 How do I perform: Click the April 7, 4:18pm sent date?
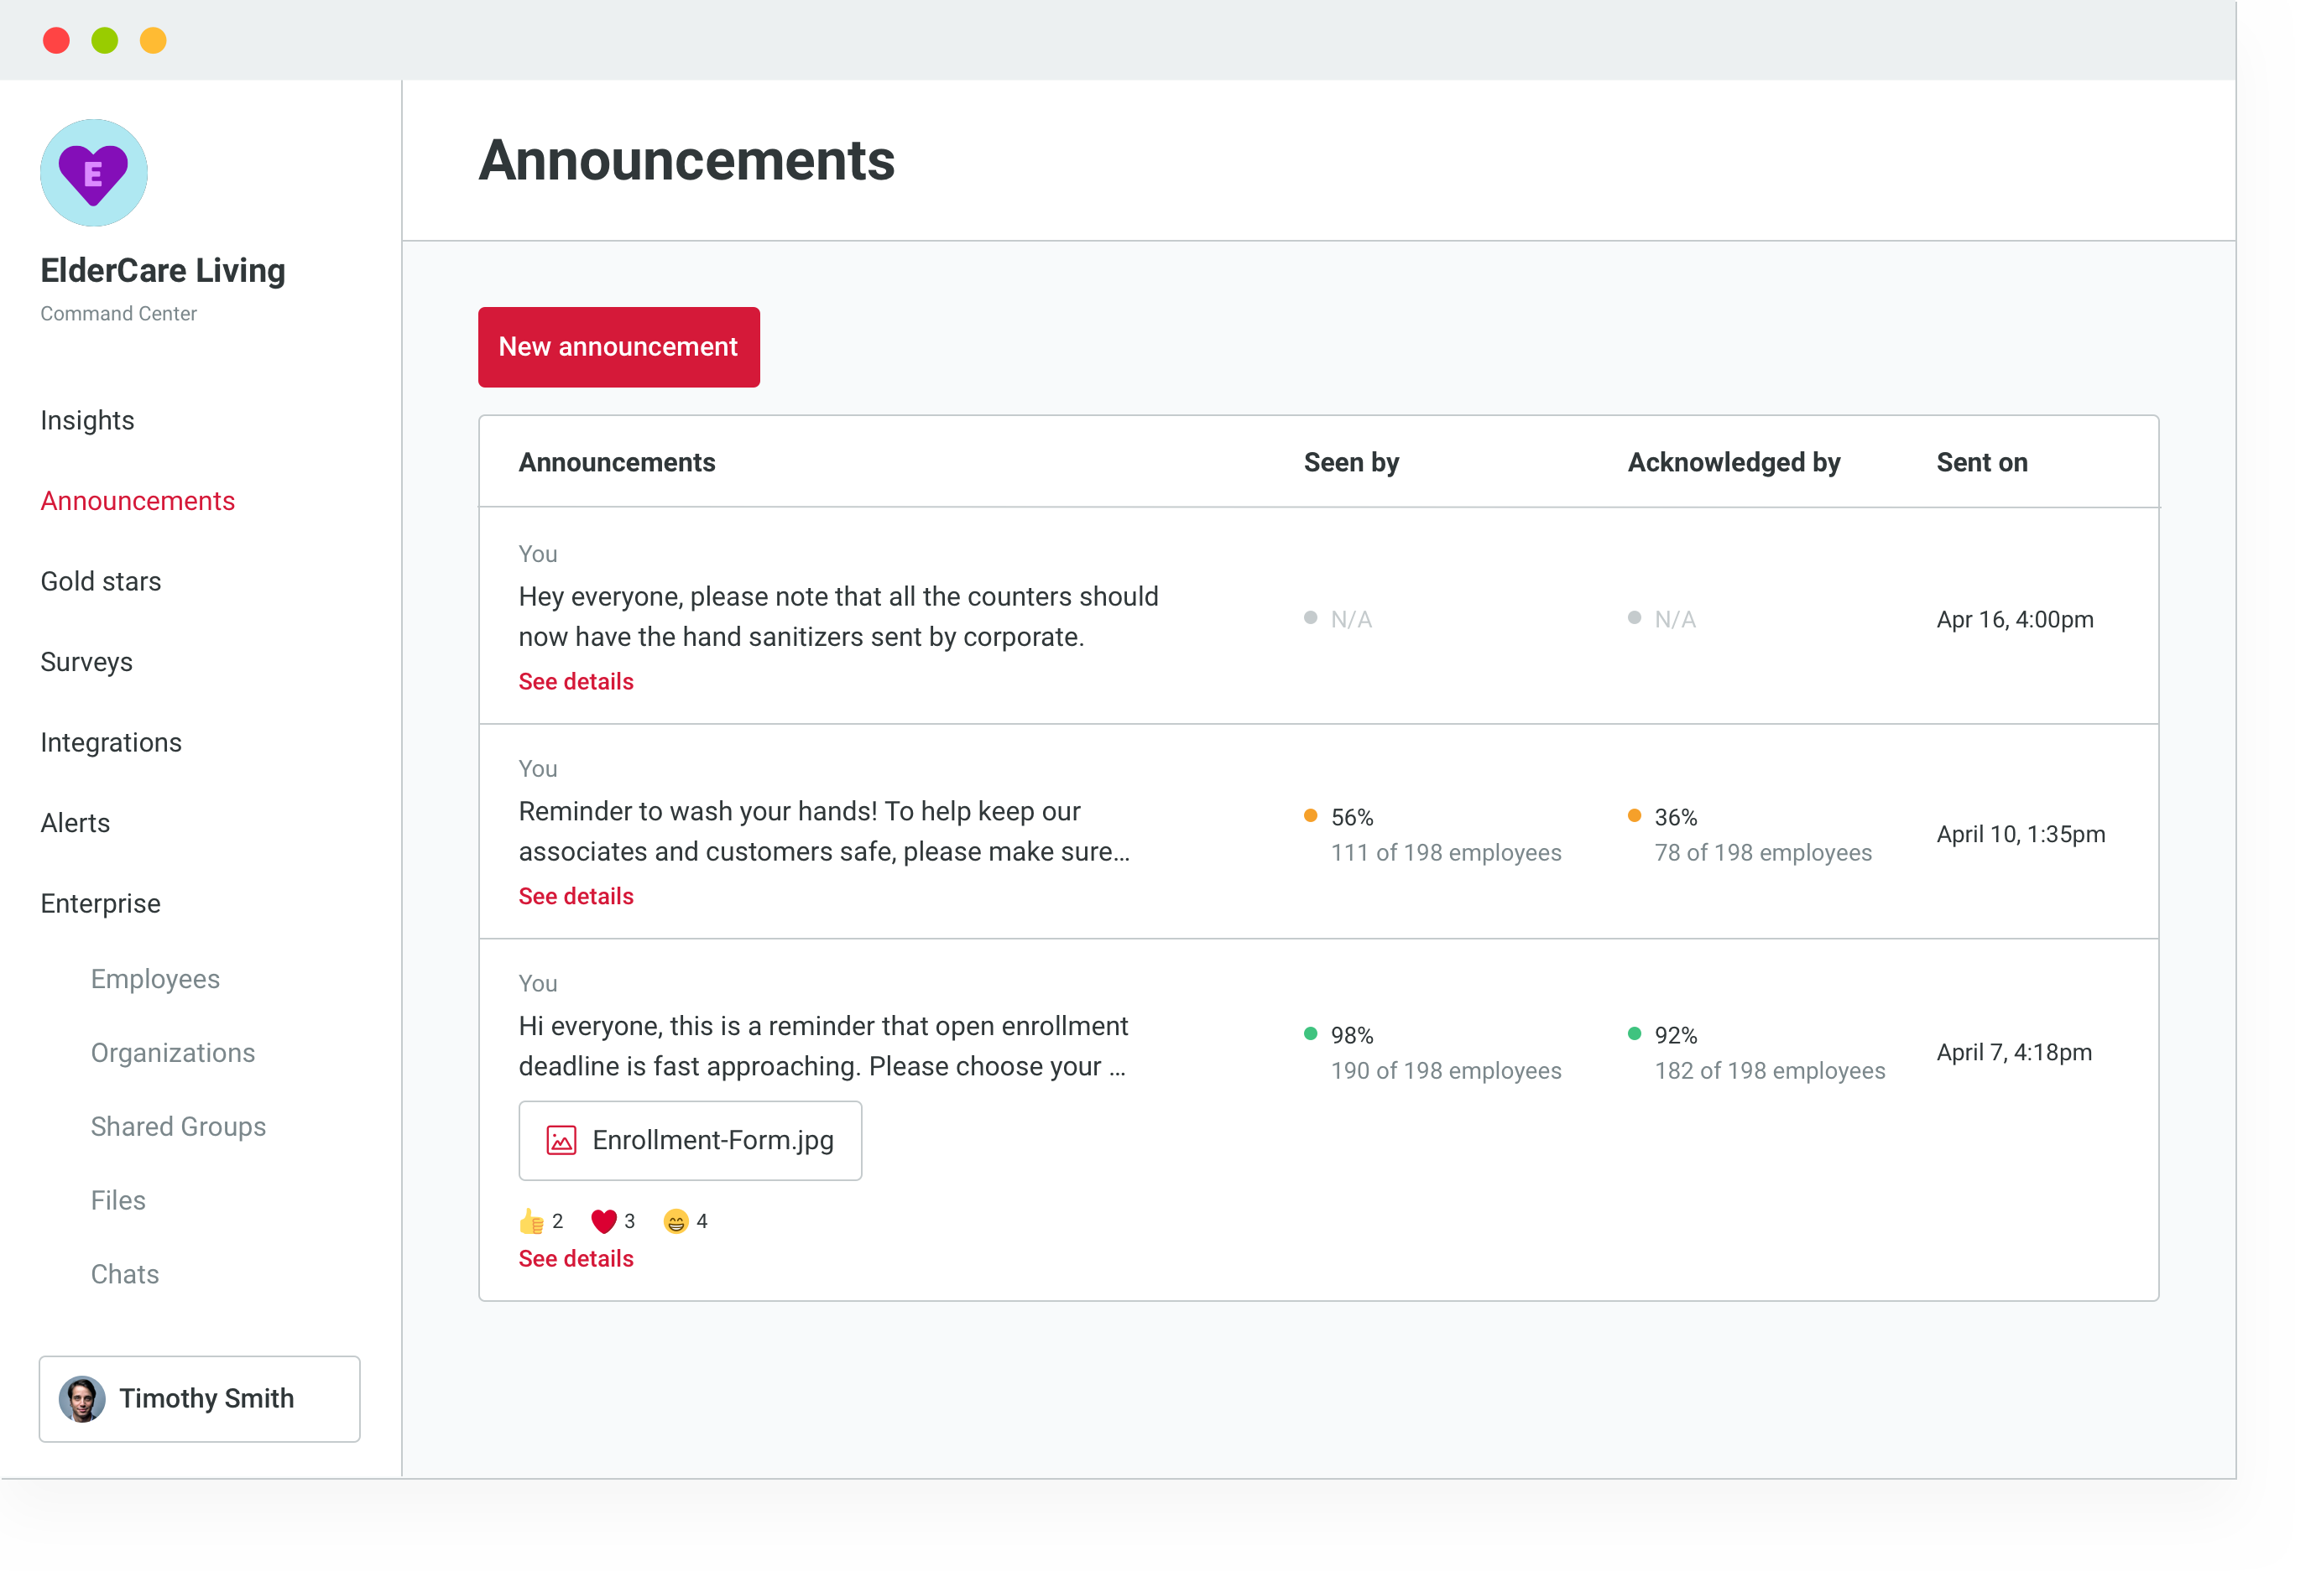tap(2014, 1053)
